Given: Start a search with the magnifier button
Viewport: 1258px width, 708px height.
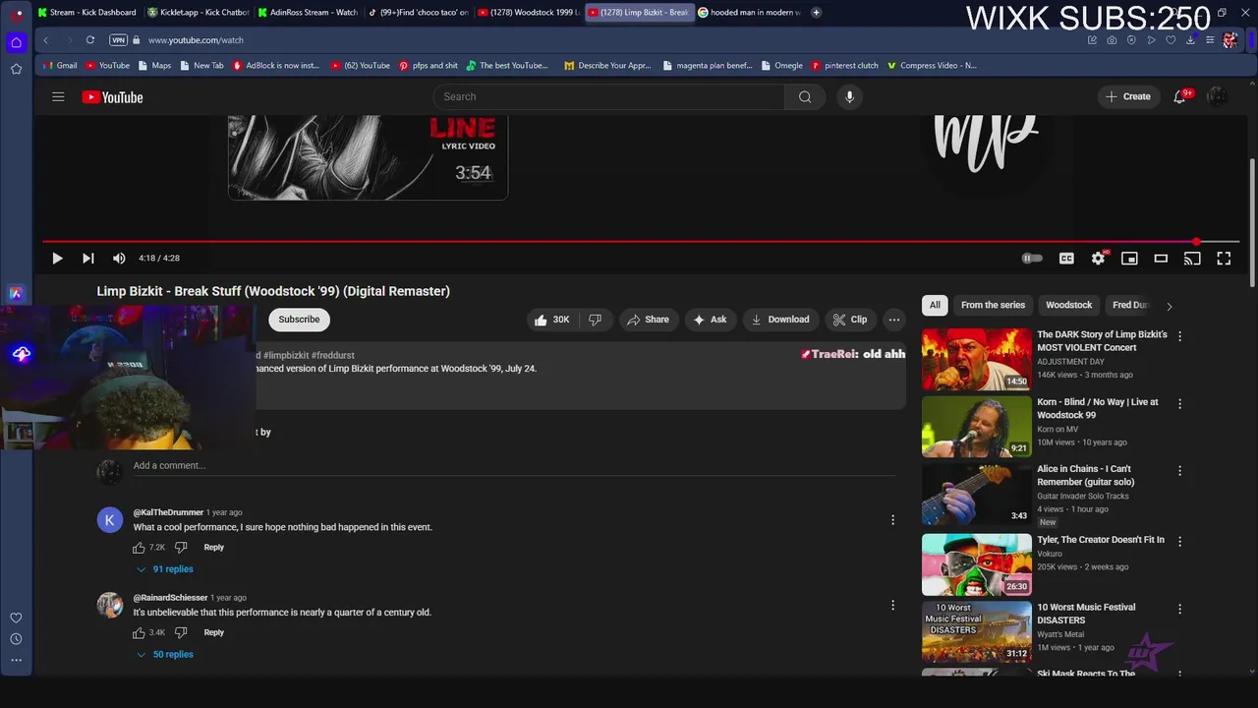Looking at the screenshot, I should [805, 96].
